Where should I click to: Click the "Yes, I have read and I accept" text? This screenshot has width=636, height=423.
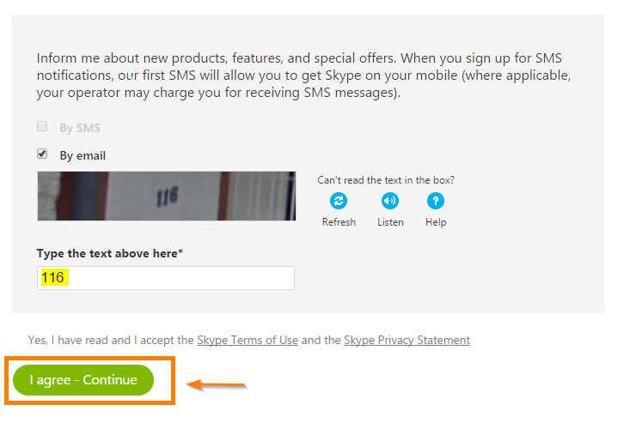click(111, 340)
